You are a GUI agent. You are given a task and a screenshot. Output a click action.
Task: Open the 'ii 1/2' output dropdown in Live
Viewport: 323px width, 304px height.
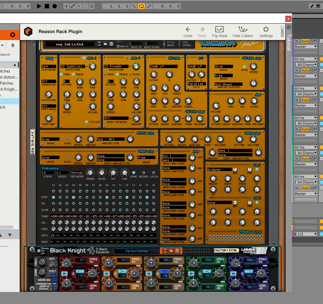(x=305, y=234)
